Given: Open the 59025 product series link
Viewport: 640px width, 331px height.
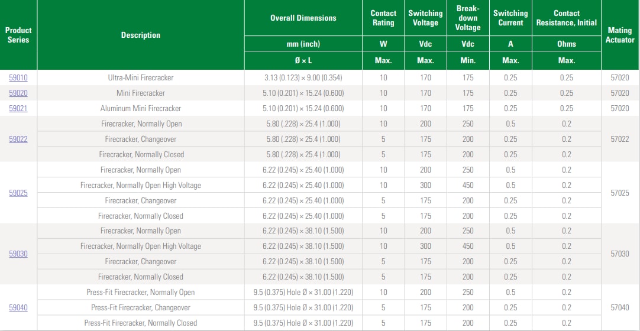Looking at the screenshot, I should pos(18,193).
